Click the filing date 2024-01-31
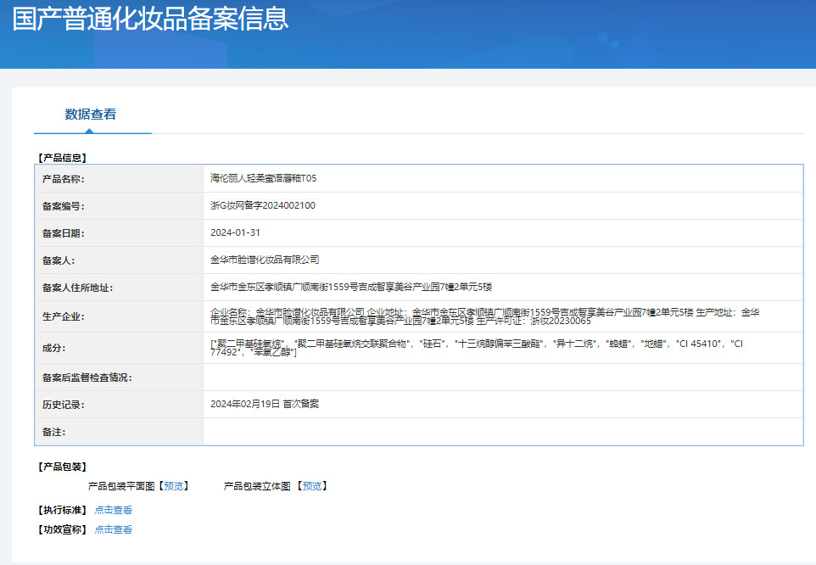816x565 pixels. 235,232
